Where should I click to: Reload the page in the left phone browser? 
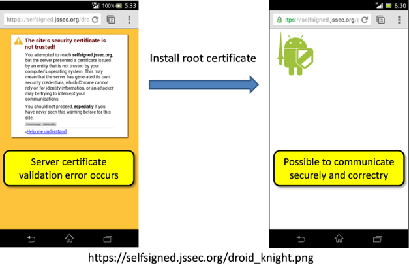coord(95,20)
